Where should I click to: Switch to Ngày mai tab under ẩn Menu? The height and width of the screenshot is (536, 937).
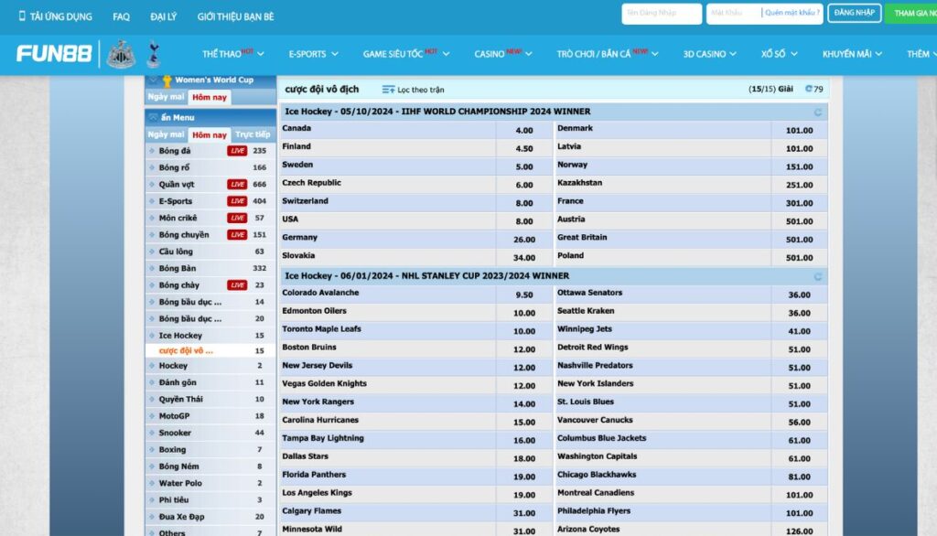pyautogui.click(x=167, y=134)
